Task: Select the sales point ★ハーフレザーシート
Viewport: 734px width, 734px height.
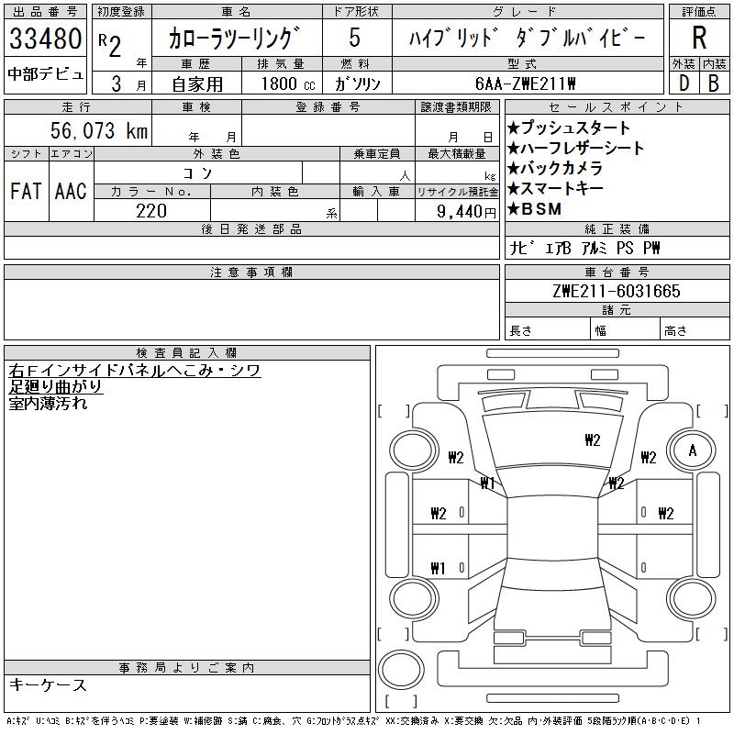Action: tap(576, 148)
